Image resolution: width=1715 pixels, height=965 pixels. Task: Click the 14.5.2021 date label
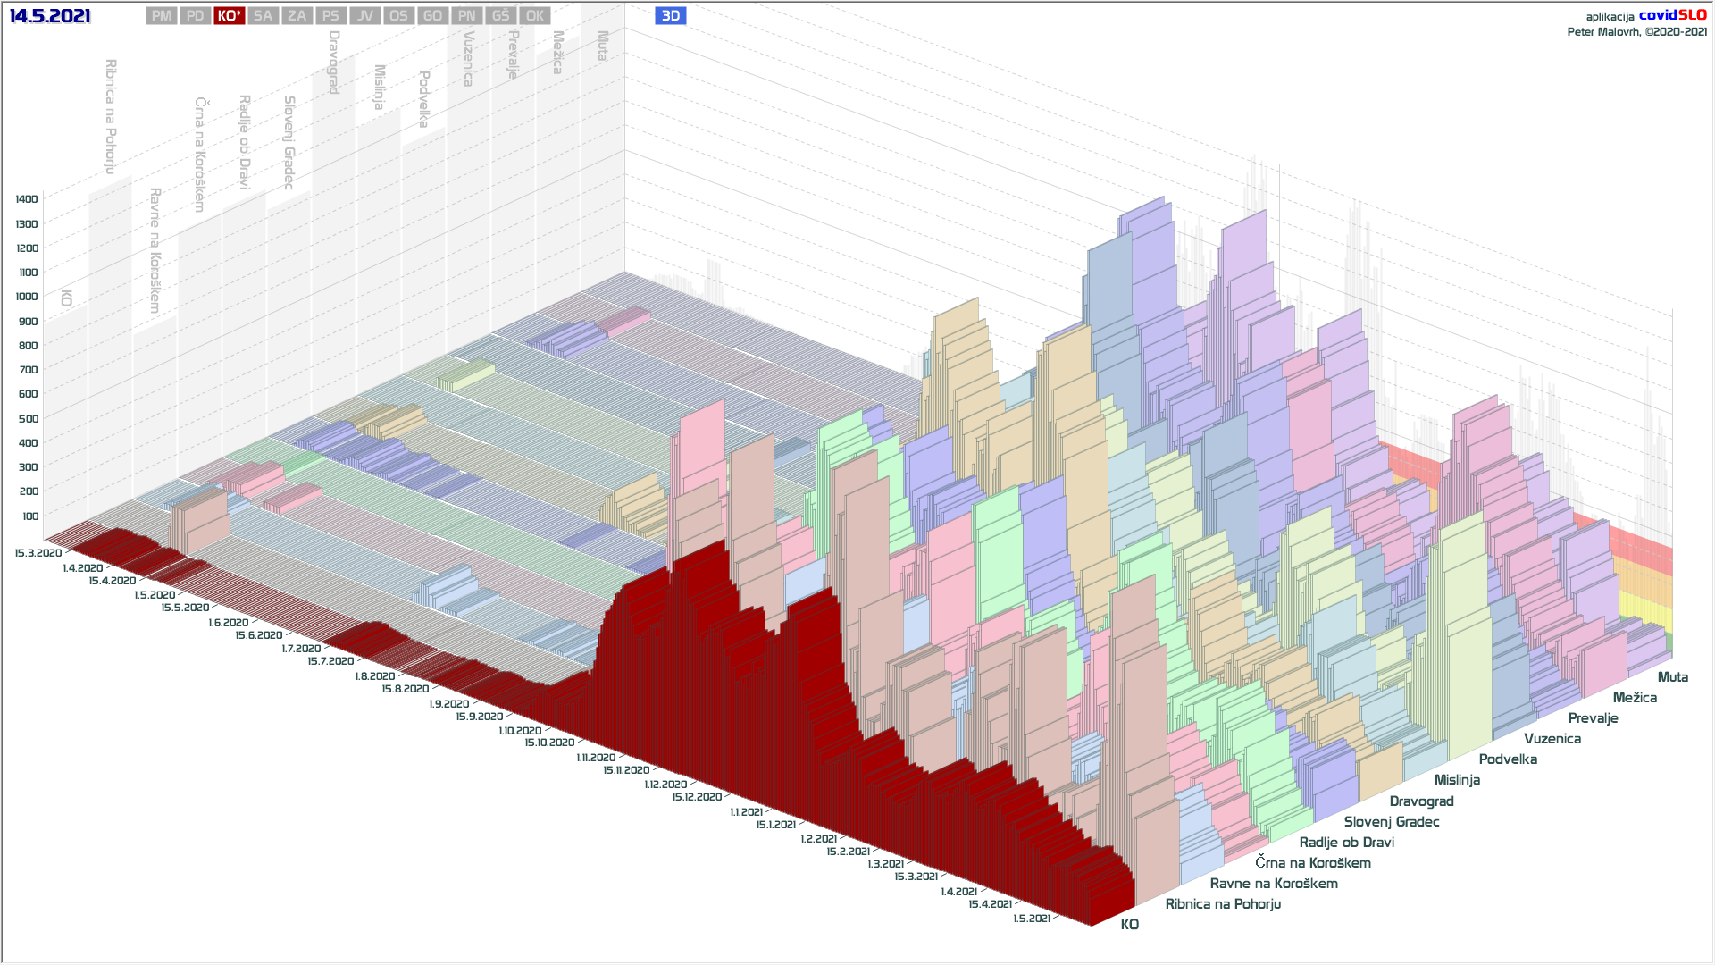click(50, 16)
